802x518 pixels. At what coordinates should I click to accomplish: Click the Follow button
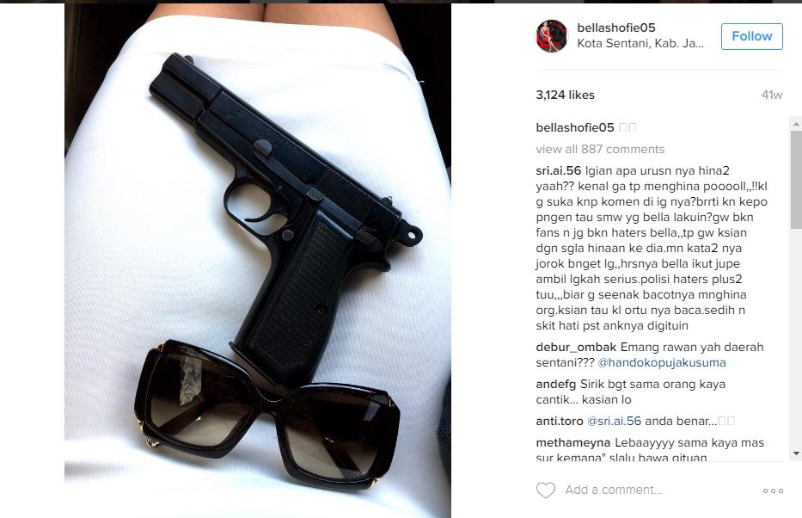tap(752, 36)
